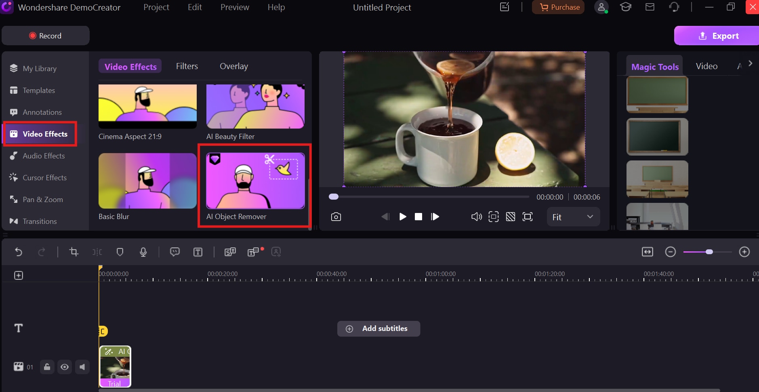Screen dimensions: 759x392
Task: Step back to the previous frame
Action: (385, 217)
